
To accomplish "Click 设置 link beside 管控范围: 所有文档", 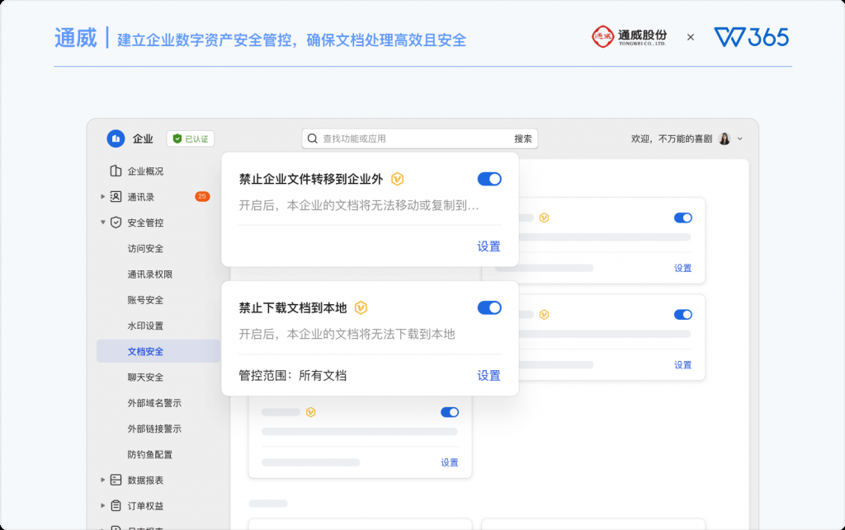I will point(489,376).
